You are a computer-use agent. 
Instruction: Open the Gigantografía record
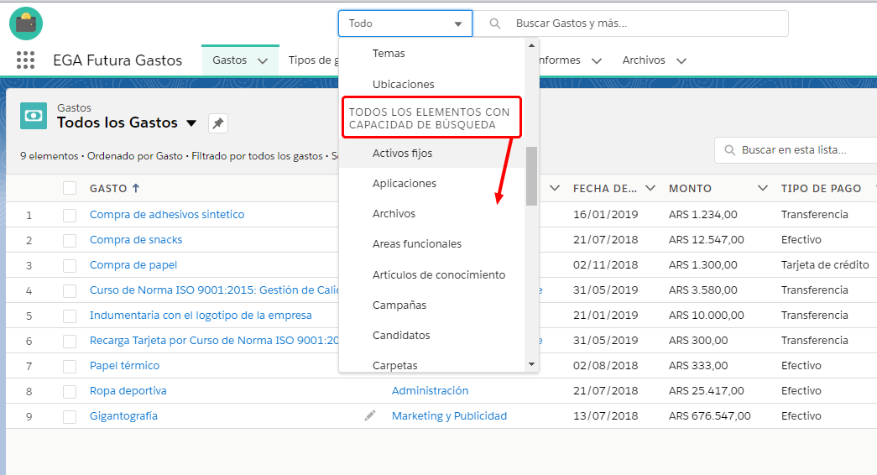coord(123,415)
